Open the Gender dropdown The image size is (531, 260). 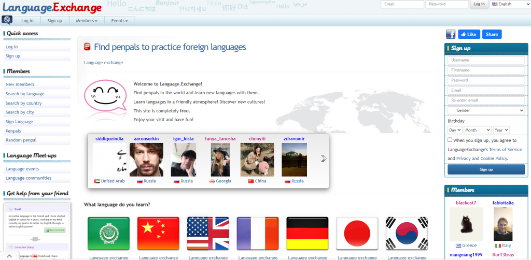[x=486, y=110]
